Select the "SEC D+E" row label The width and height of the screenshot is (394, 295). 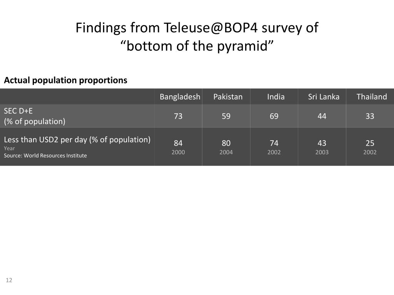(x=18, y=111)
